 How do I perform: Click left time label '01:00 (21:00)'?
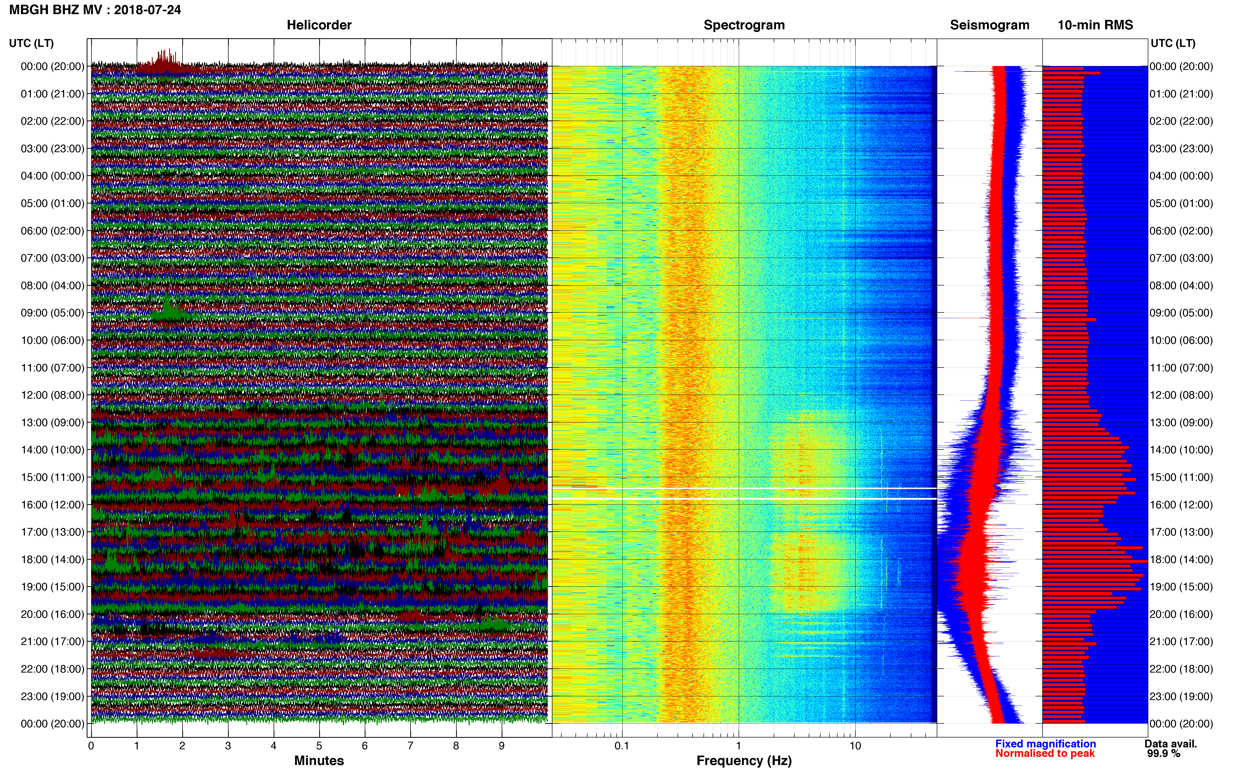(x=52, y=94)
